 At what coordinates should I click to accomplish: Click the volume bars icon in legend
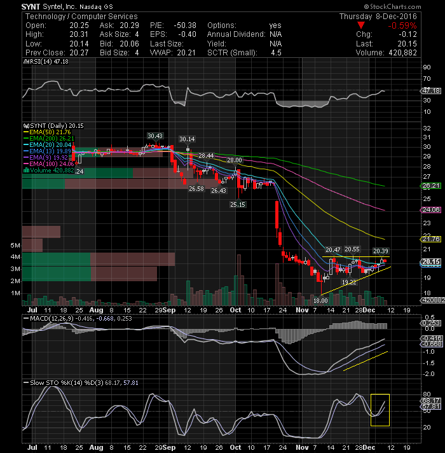click(26, 170)
